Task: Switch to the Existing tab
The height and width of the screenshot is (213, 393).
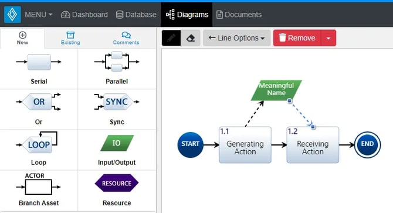Action: click(70, 38)
